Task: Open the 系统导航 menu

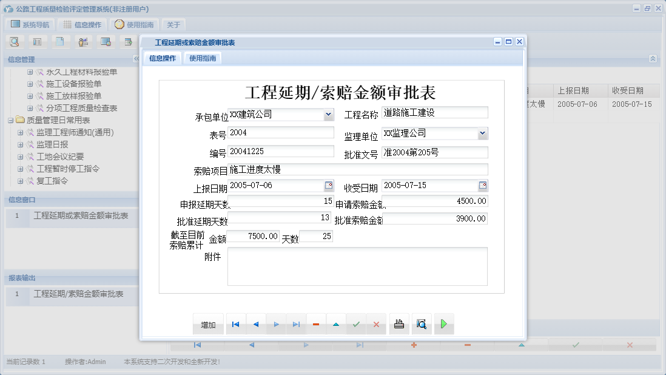Action: pyautogui.click(x=29, y=24)
